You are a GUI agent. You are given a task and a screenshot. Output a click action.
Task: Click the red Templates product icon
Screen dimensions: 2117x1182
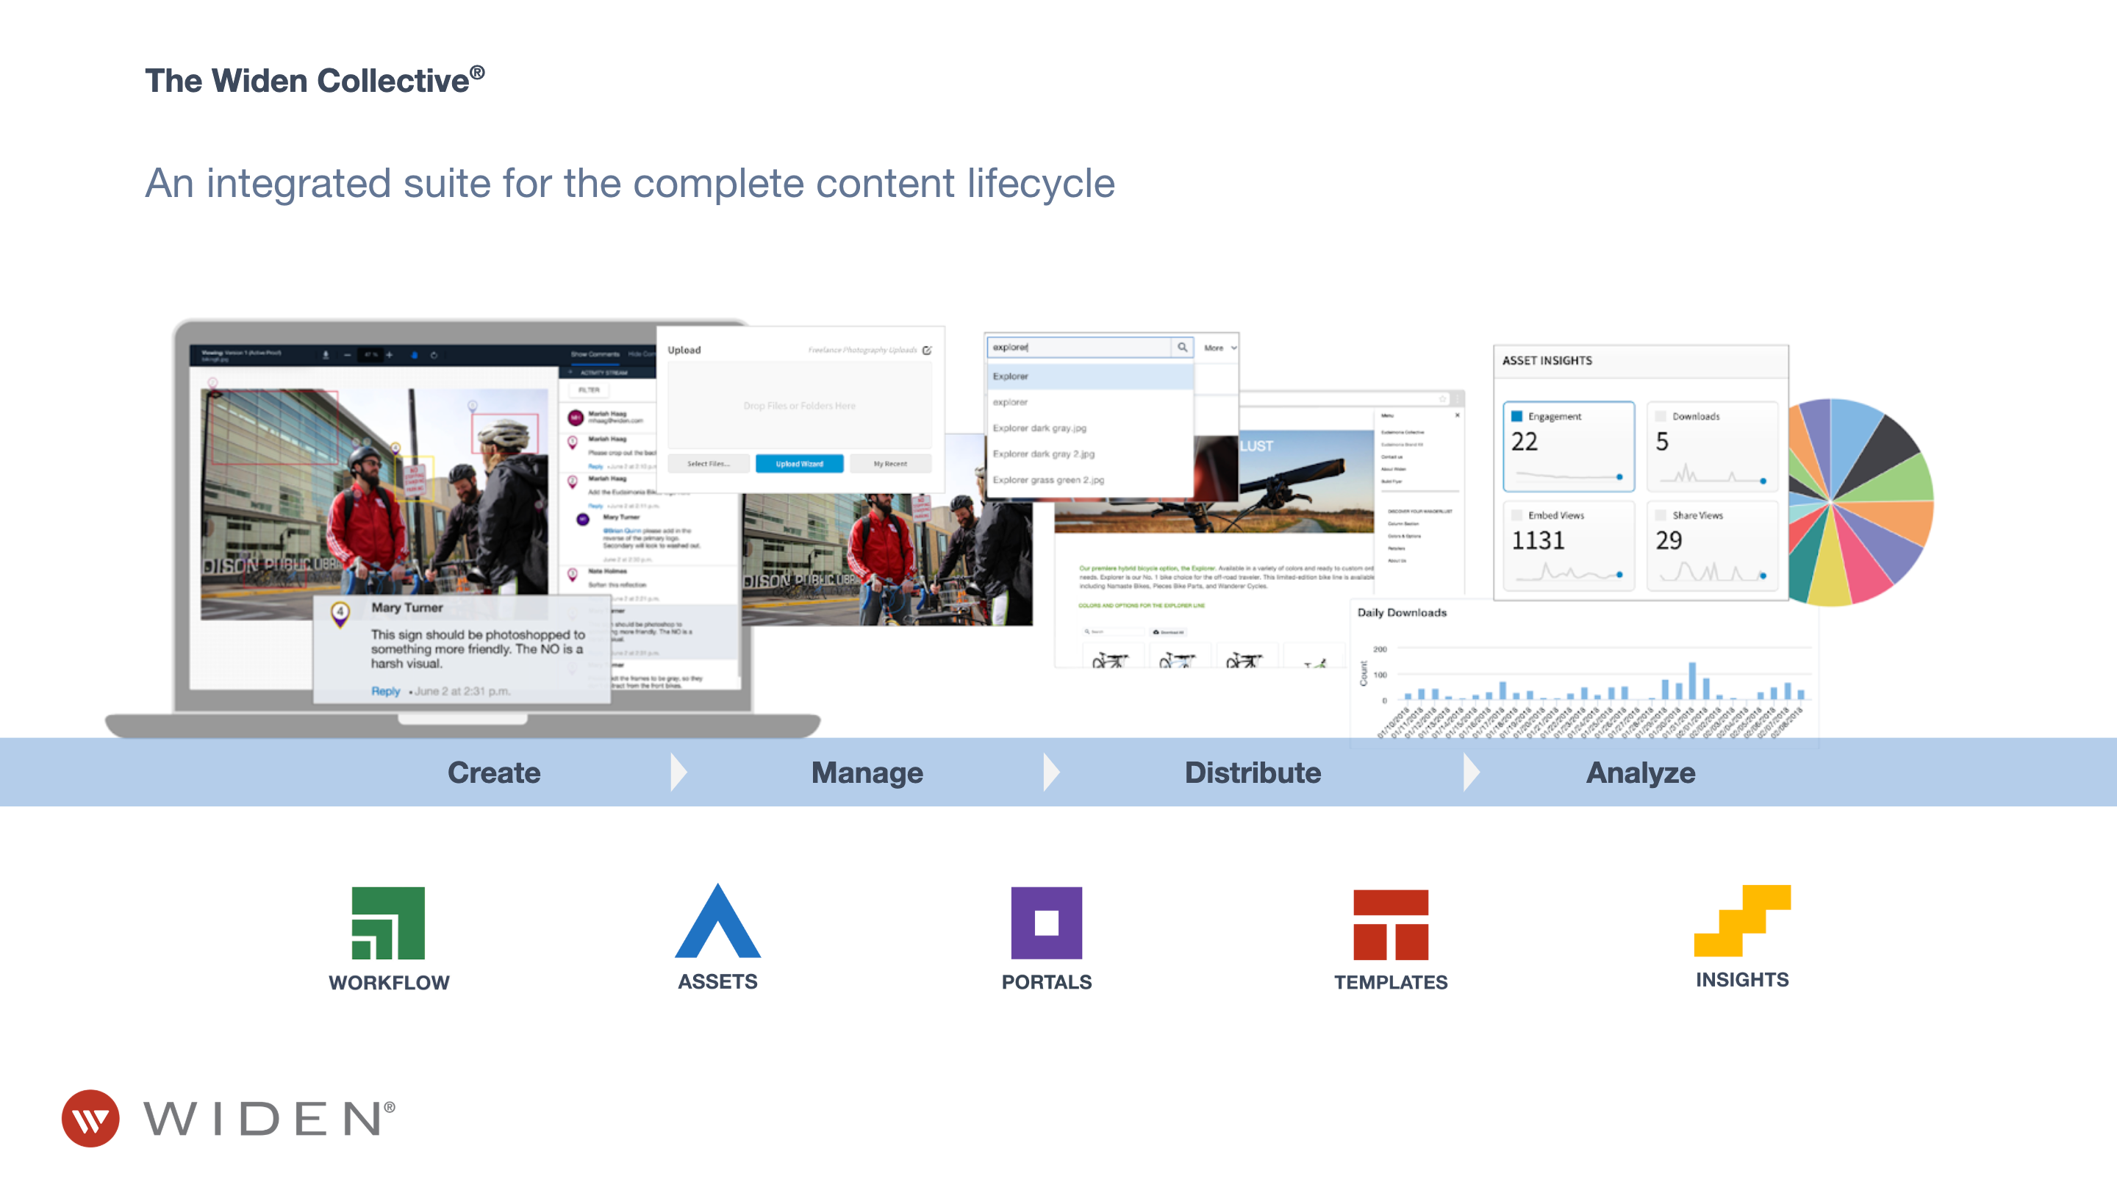pyautogui.click(x=1391, y=925)
